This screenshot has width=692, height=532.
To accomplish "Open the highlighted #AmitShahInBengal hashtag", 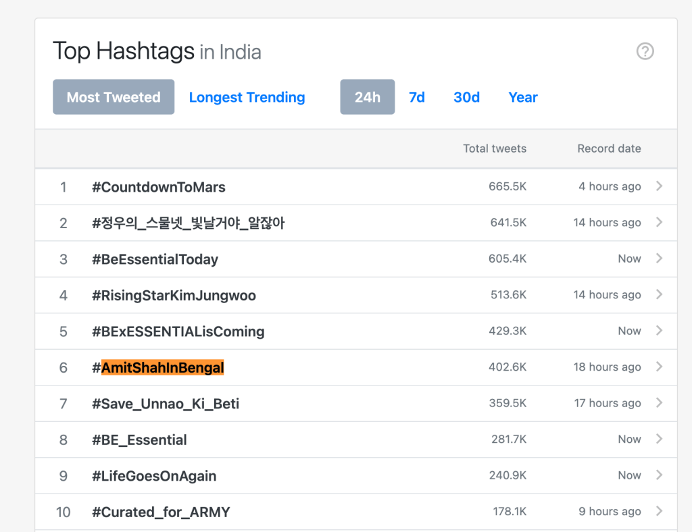I will [x=158, y=367].
